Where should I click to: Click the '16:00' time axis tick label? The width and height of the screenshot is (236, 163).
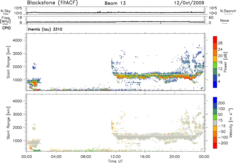(145, 157)
